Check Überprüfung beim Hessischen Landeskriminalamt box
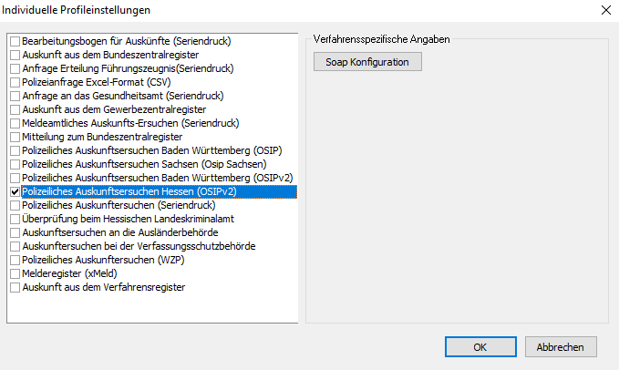 tap(15, 220)
